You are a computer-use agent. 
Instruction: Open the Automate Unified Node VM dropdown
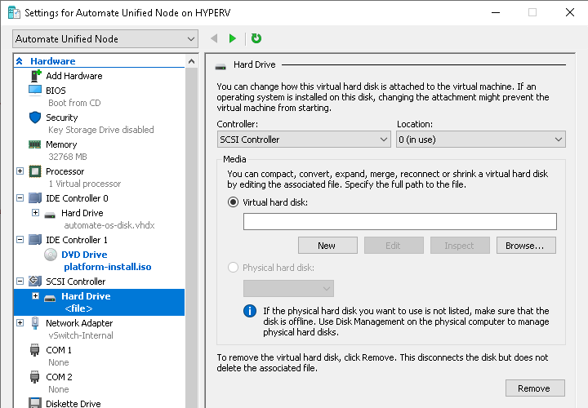105,39
